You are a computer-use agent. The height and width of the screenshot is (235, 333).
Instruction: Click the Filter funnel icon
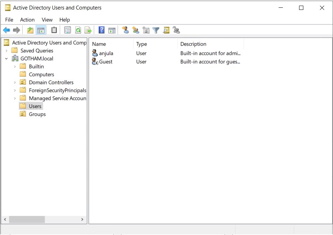point(156,30)
